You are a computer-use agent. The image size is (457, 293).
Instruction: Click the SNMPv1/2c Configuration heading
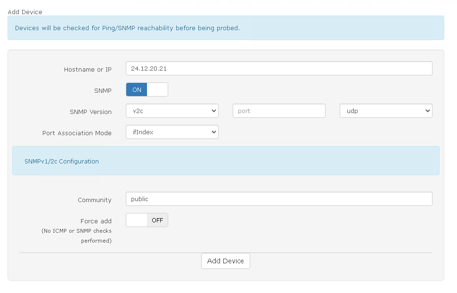(x=62, y=161)
